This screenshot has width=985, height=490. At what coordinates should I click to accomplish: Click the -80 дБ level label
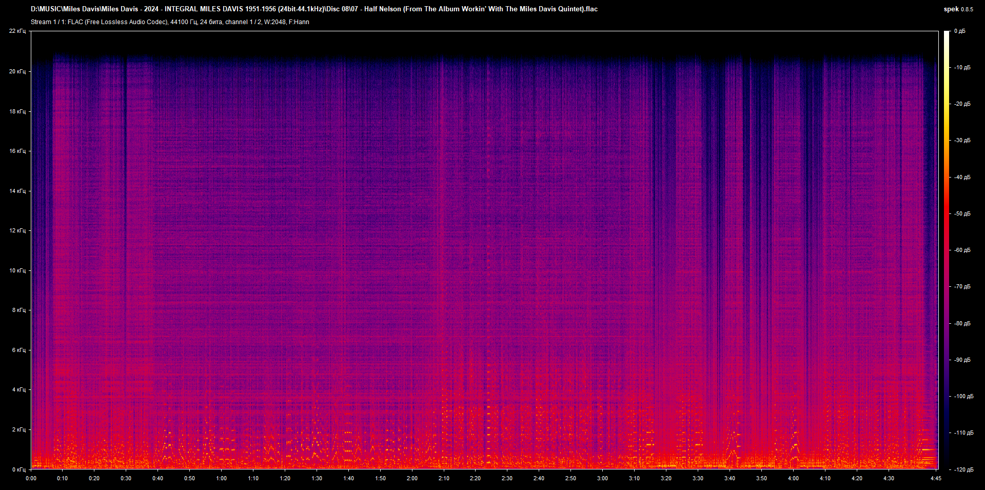pos(962,323)
